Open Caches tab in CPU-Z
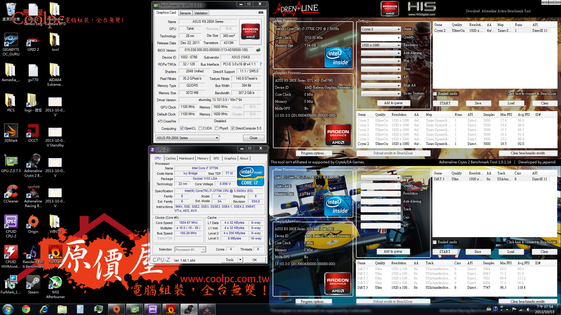This screenshot has width=561, height=315. coord(171,158)
